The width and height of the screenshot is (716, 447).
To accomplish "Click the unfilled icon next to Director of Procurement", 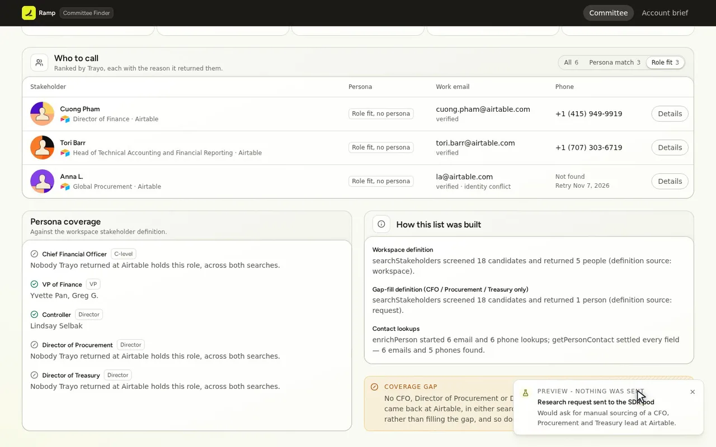I will tap(34, 345).
